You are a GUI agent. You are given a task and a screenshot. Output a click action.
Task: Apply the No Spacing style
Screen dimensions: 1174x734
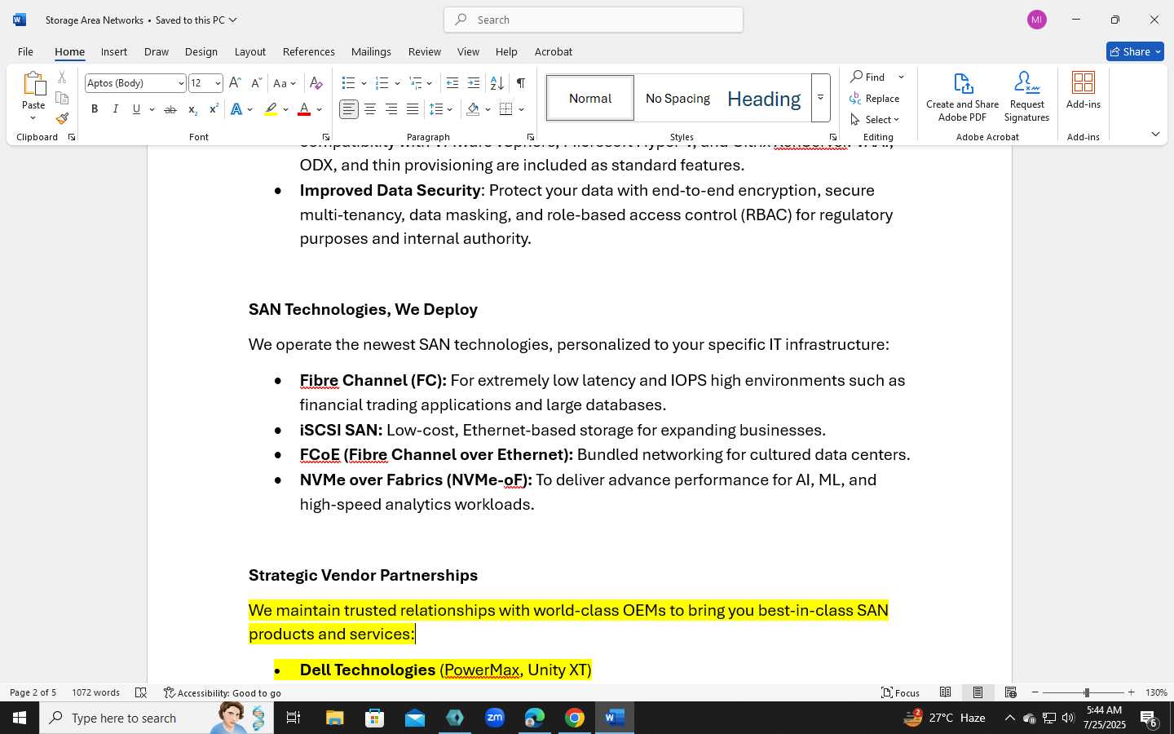click(x=677, y=98)
